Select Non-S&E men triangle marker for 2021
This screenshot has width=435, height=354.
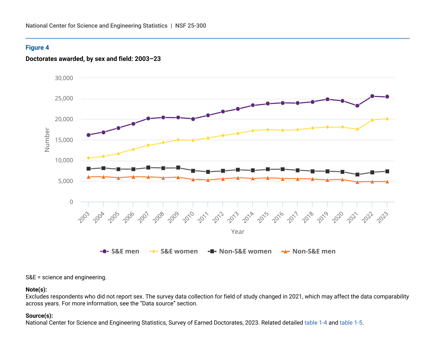357,182
